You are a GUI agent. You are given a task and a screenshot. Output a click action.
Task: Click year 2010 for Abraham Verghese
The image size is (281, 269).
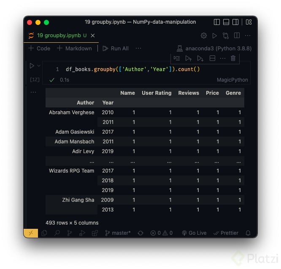(x=108, y=113)
